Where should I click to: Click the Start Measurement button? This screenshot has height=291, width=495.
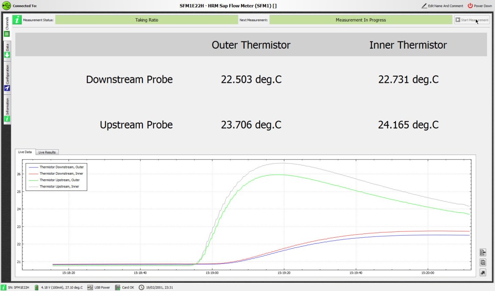(472, 20)
